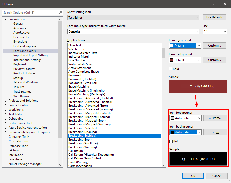Expand the Cross Platform node
231x183 pixels.
(x=6, y=141)
